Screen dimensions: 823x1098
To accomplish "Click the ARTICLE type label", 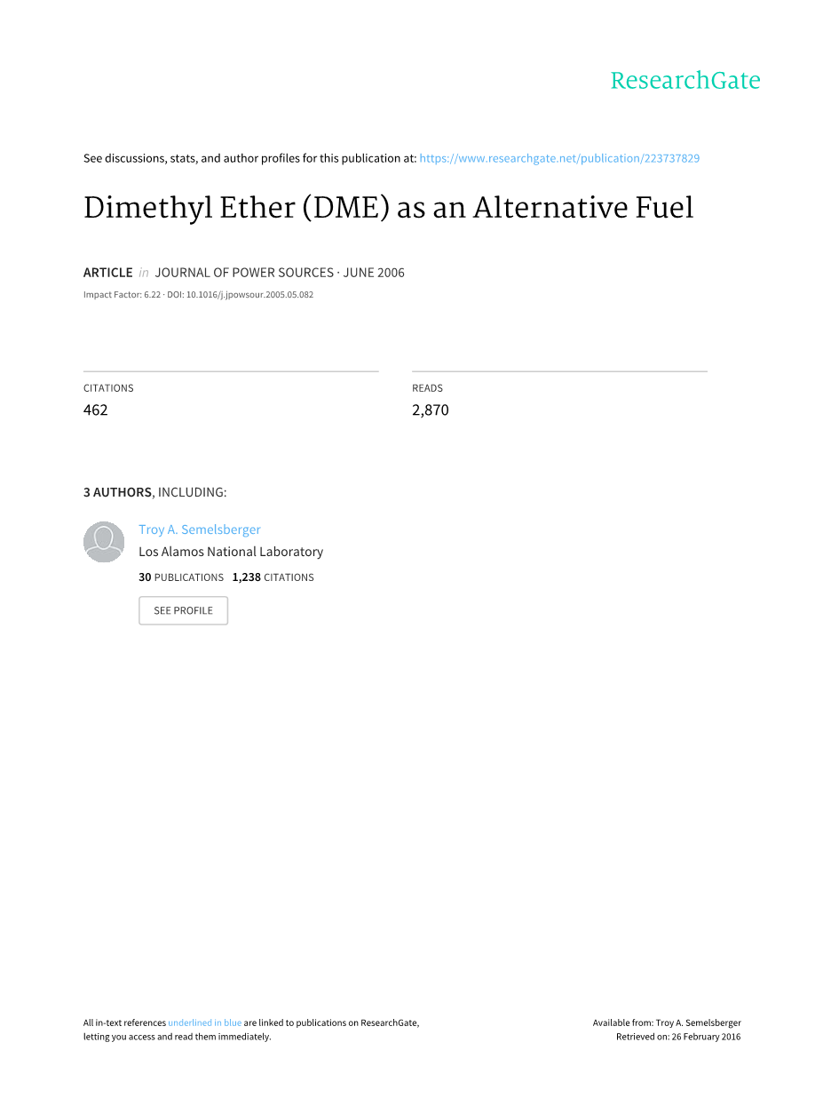I will pyautogui.click(x=107, y=273).
